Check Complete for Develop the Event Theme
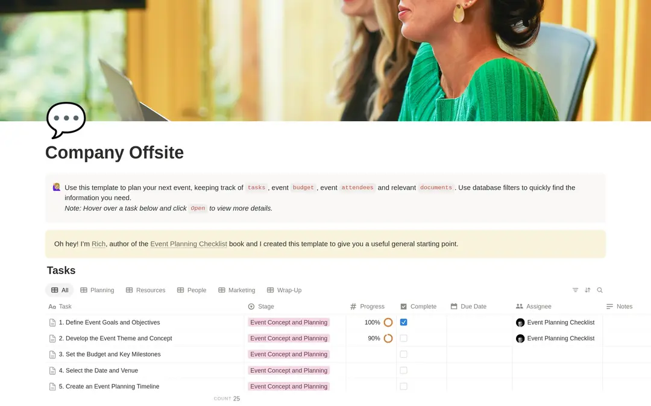Image resolution: width=651 pixels, height=406 pixels. [403, 339]
